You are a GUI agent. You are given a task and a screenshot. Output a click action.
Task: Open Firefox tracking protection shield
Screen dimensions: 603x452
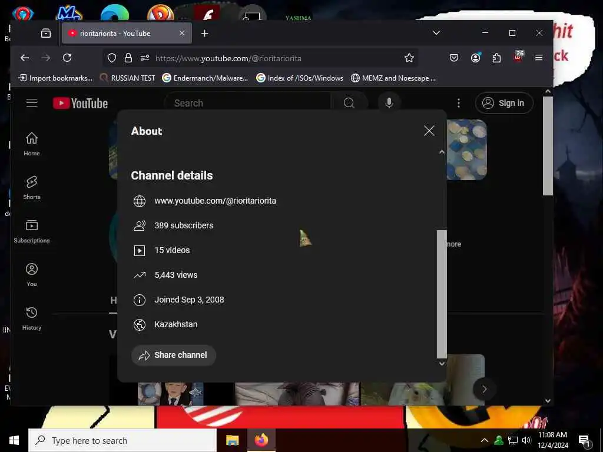tap(112, 58)
